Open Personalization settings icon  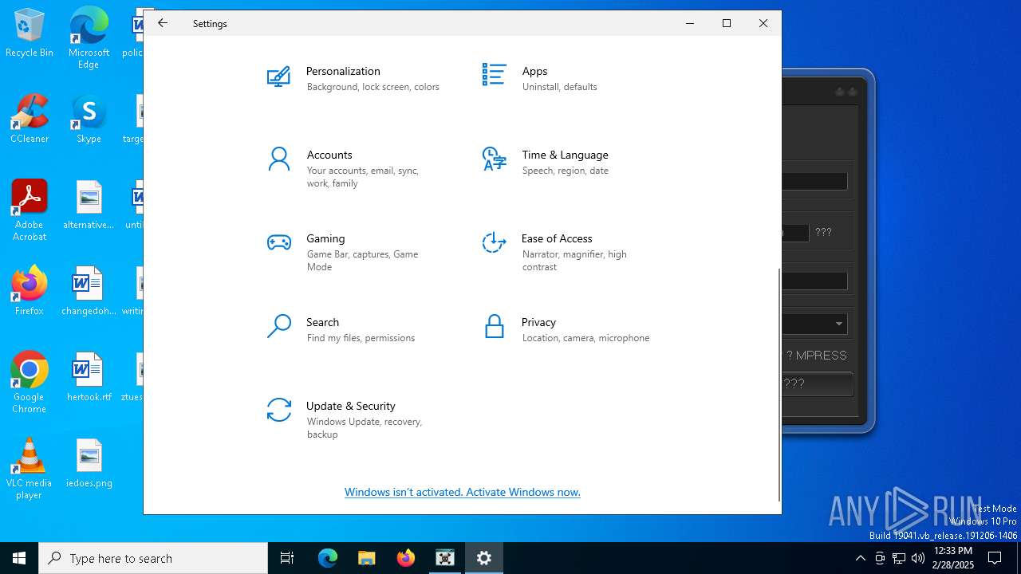point(278,77)
